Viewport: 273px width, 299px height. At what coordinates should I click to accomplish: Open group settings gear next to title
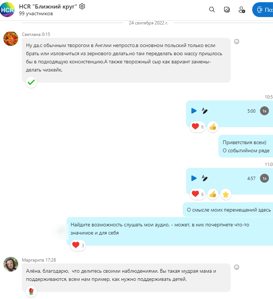click(x=82, y=6)
